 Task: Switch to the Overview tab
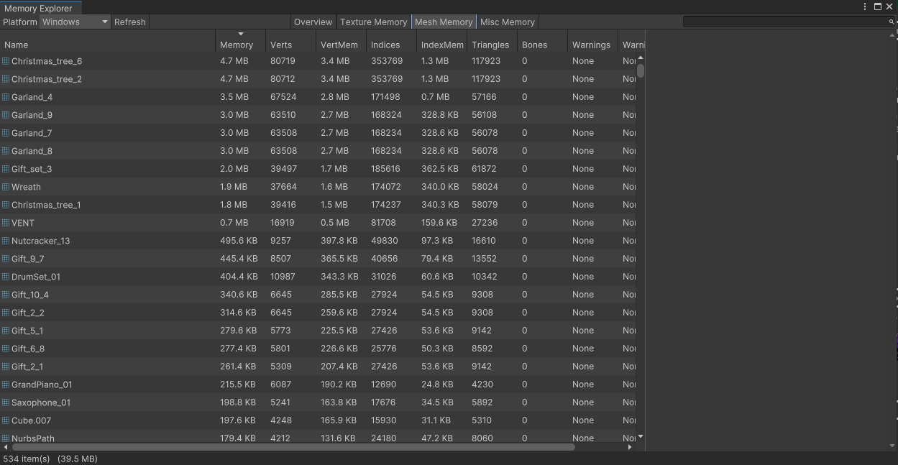tap(313, 22)
